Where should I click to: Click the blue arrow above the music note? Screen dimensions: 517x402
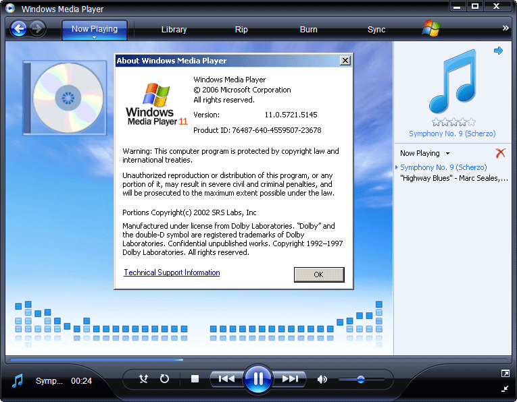coord(498,51)
